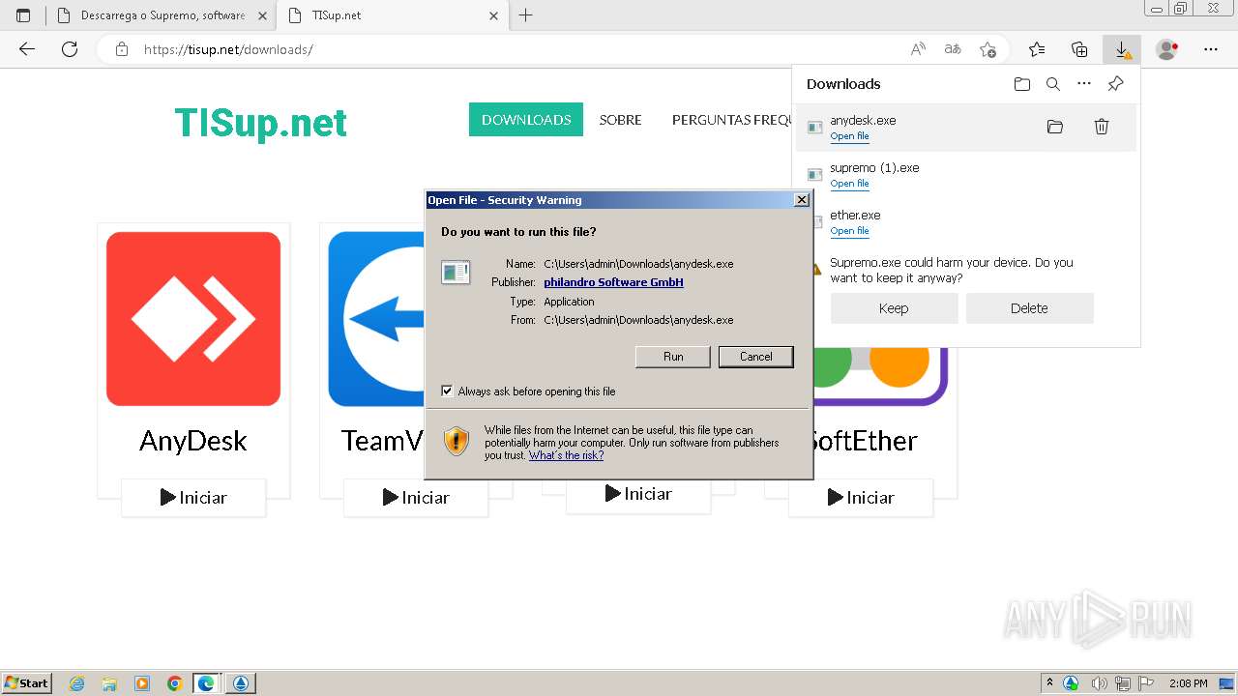1238x696 pixels.
Task: Click the Iniciar button beneath the dialog
Action: [x=638, y=495]
